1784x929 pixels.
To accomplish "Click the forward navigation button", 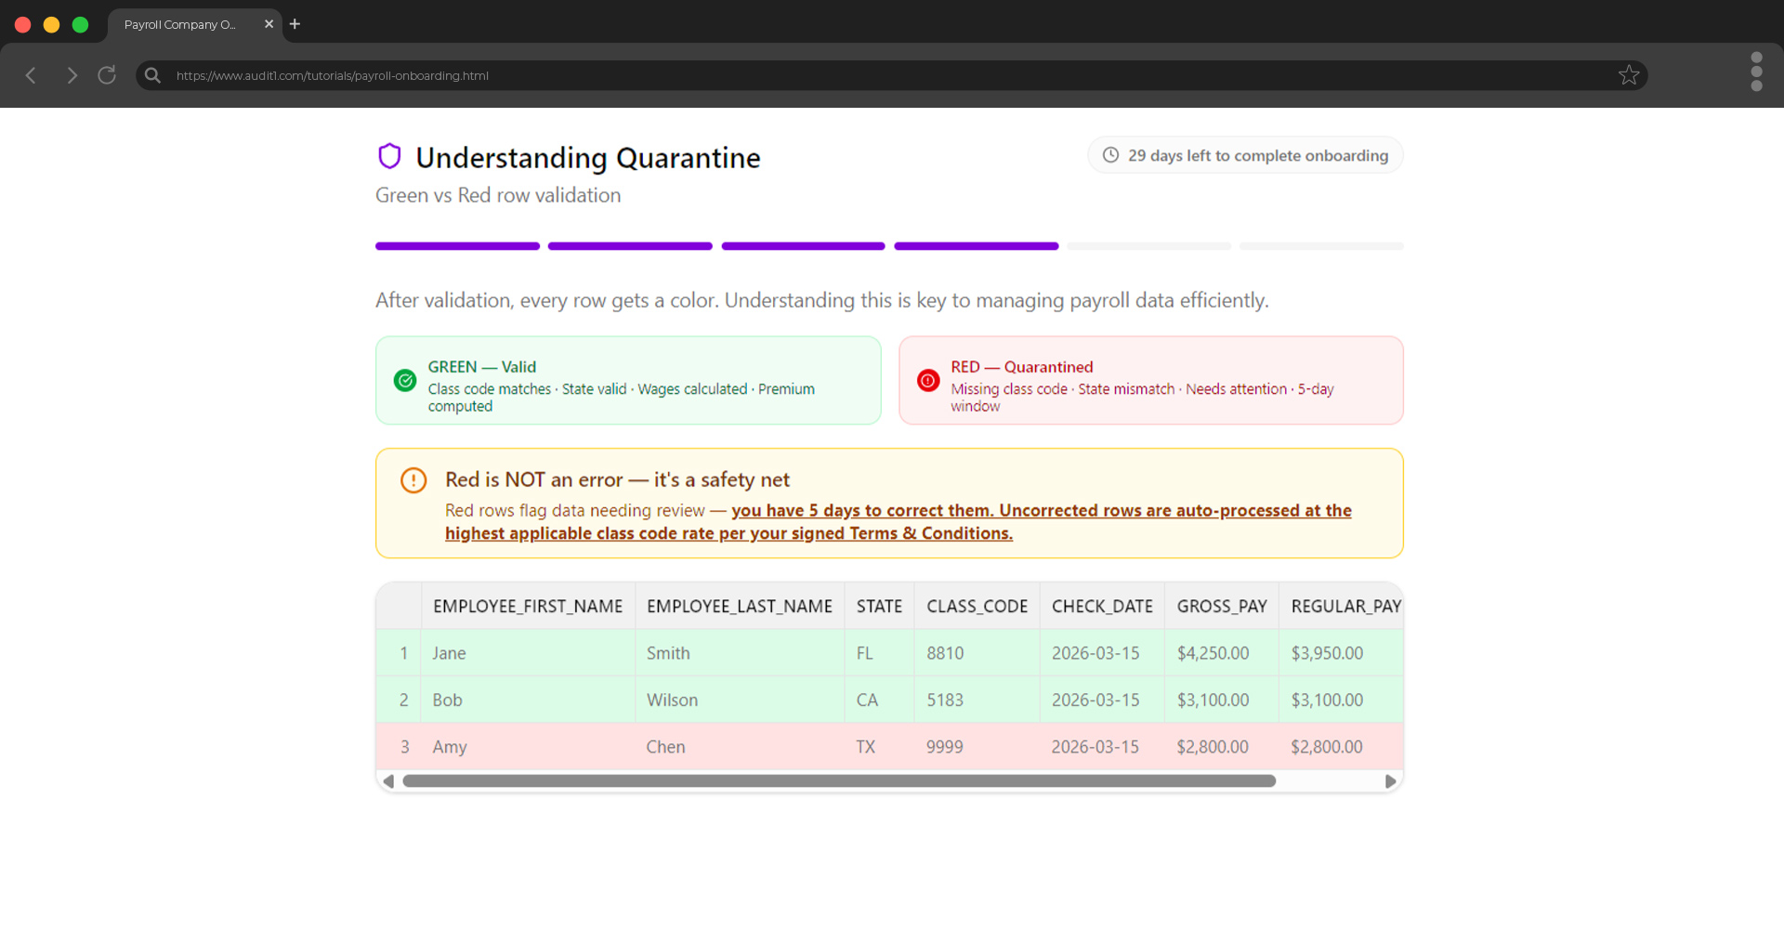I will [72, 75].
